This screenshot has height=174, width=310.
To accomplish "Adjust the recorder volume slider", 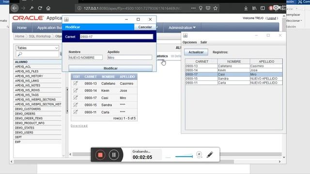I will (184, 157).
